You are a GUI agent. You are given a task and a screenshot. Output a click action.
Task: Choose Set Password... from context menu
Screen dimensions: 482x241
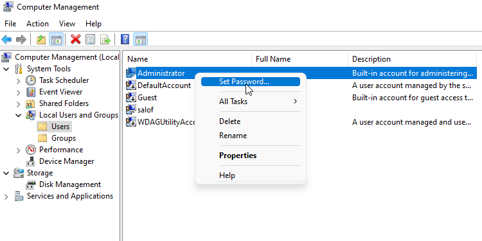coord(251,82)
